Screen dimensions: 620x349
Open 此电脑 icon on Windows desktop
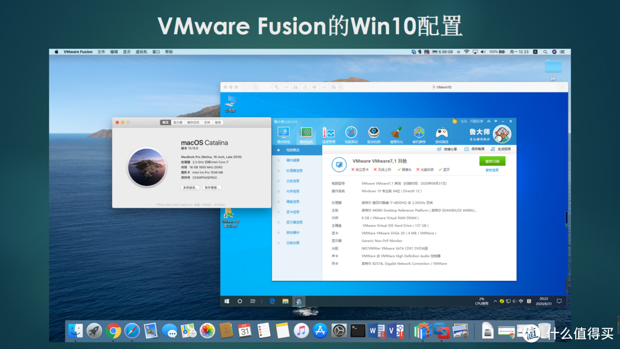click(x=231, y=104)
